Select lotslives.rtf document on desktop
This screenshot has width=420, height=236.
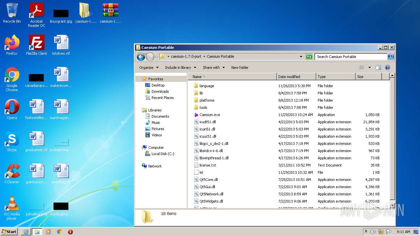[x=61, y=45]
